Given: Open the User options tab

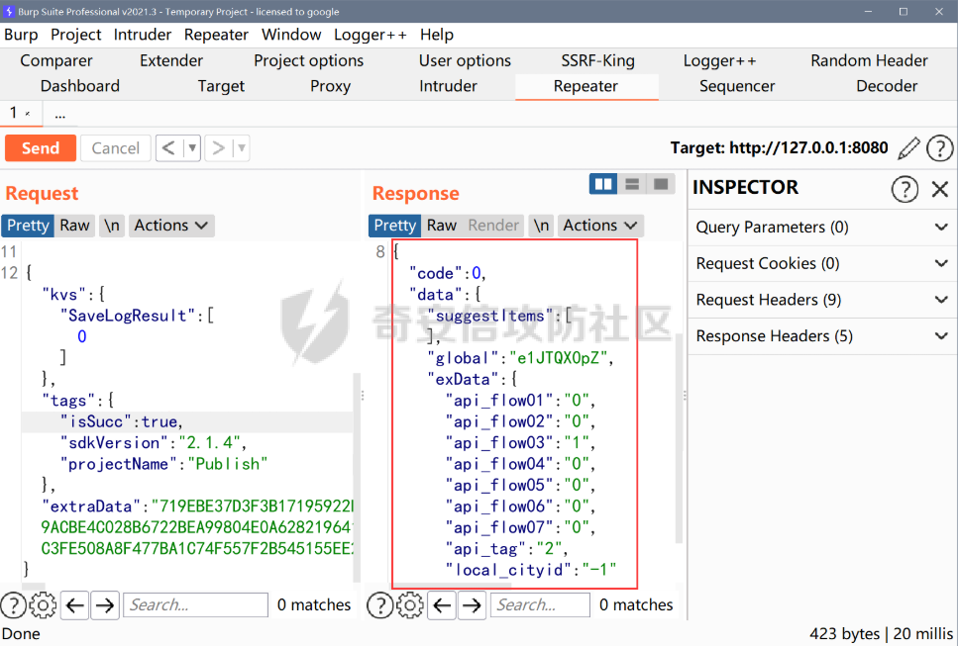Looking at the screenshot, I should (465, 61).
